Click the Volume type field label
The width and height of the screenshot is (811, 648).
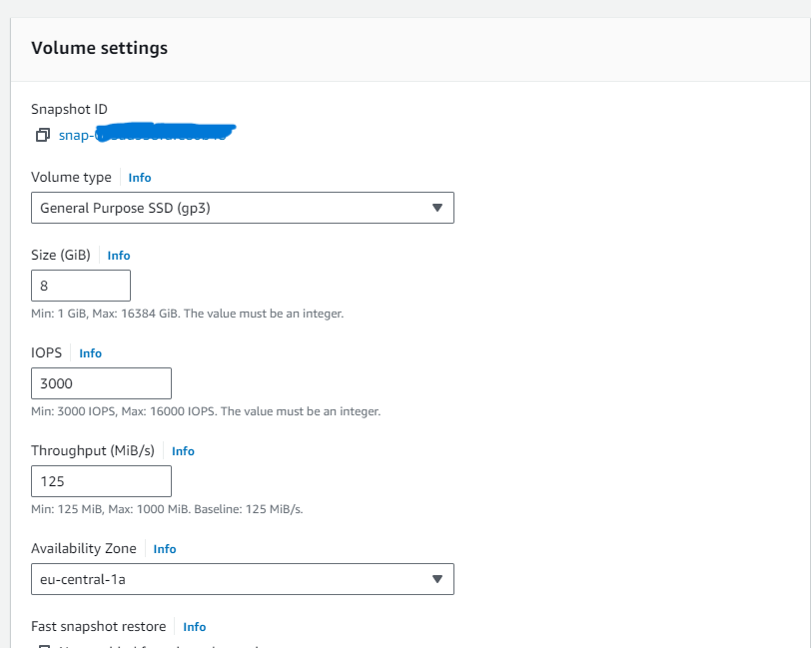point(71,177)
